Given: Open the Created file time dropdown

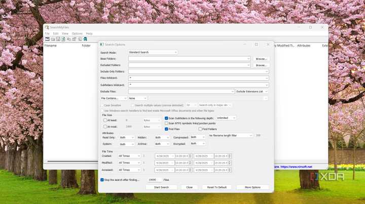Looking at the screenshot, I should (129, 156).
